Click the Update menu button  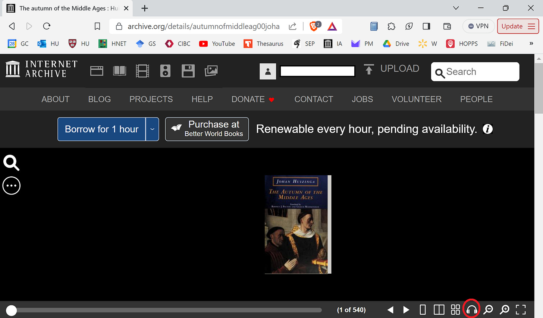pos(518,26)
